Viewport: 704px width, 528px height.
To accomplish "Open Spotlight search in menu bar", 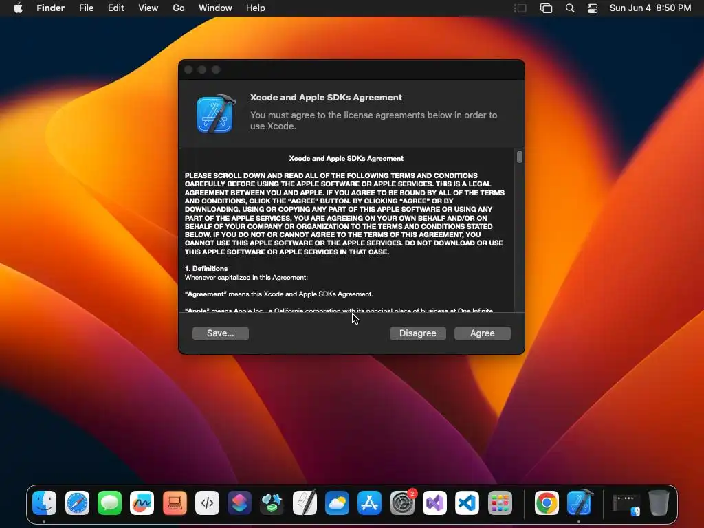I will [x=570, y=8].
